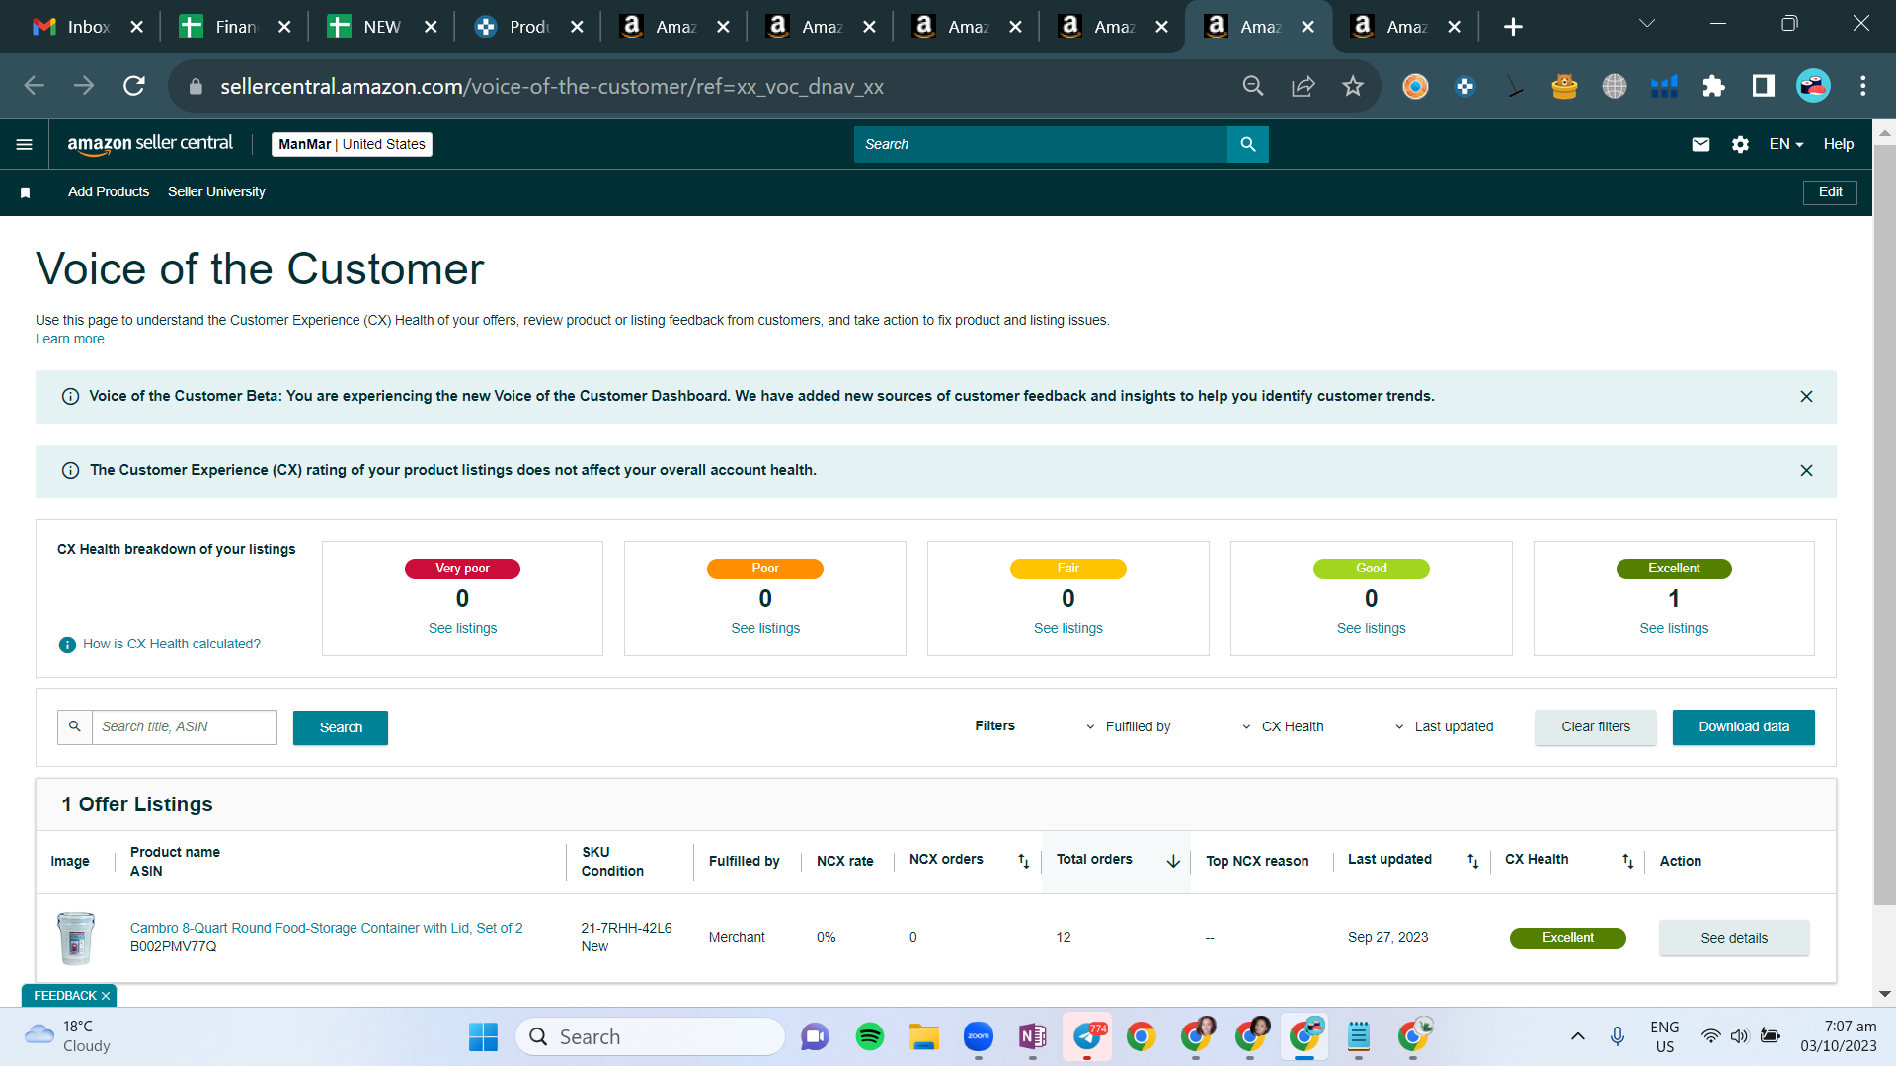Go back in browser history
Screen dimensions: 1896x1066
pos(35,86)
